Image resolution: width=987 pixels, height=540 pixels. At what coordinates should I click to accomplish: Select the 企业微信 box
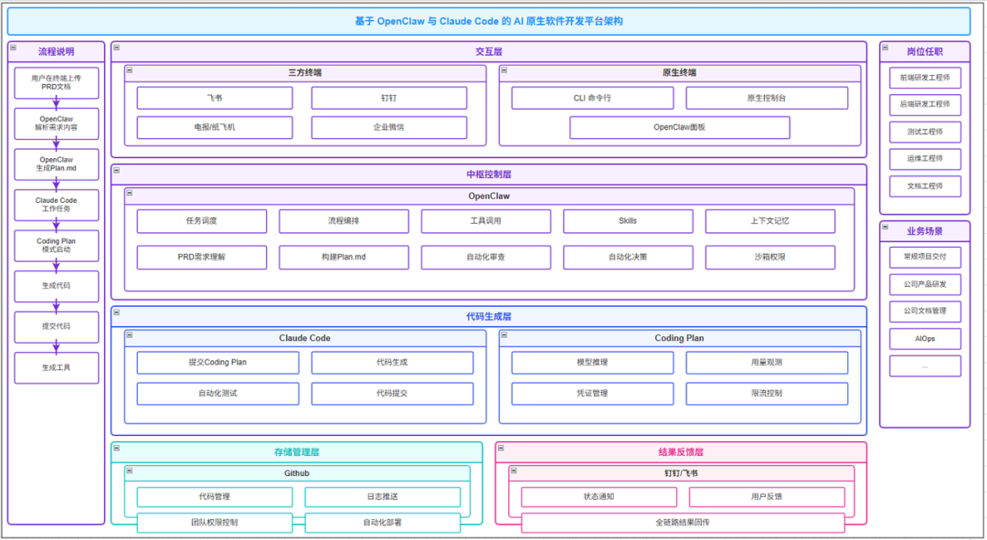(389, 127)
